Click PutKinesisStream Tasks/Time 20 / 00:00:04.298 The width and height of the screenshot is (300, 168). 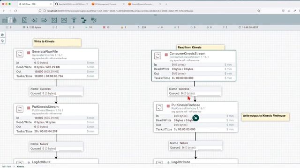tap(46, 131)
